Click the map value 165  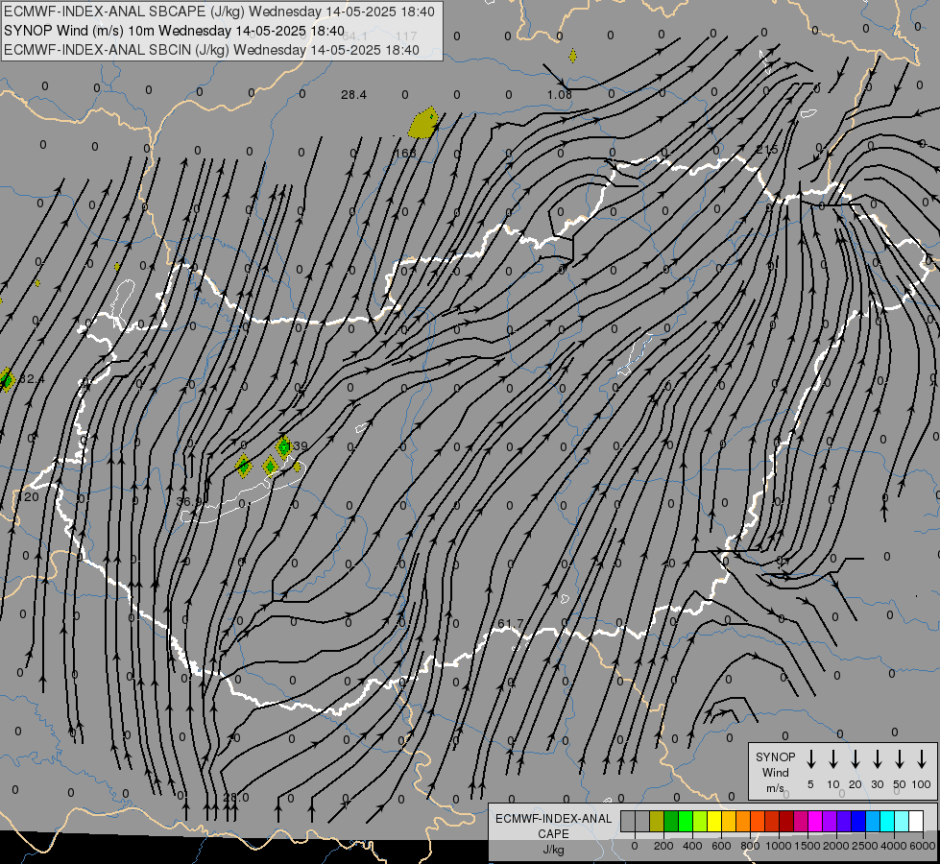coord(406,153)
